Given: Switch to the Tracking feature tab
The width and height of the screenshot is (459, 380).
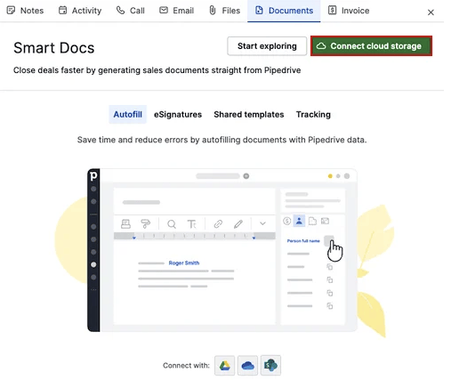Looking at the screenshot, I should tap(313, 115).
